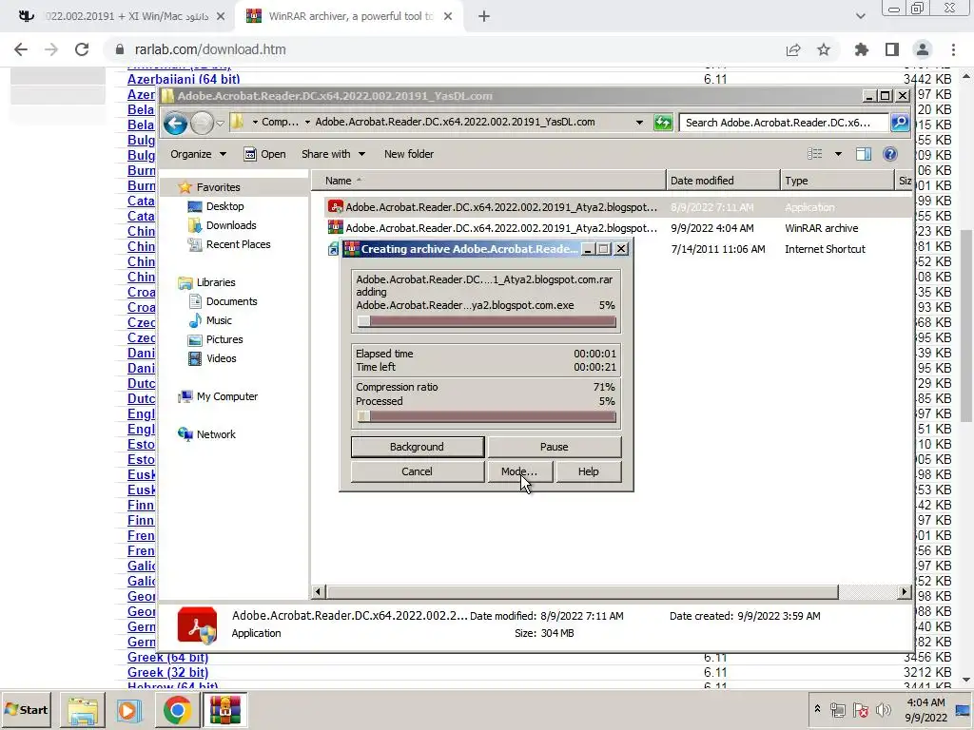This screenshot has height=730, width=974.
Task: Sort by the Type column header
Action: pyautogui.click(x=837, y=181)
